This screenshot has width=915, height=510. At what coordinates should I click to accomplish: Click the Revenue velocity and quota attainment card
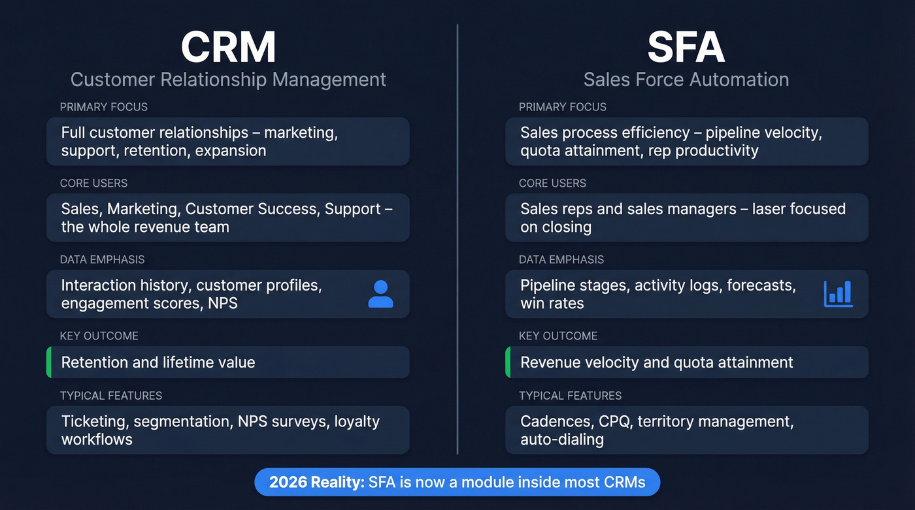tap(686, 362)
